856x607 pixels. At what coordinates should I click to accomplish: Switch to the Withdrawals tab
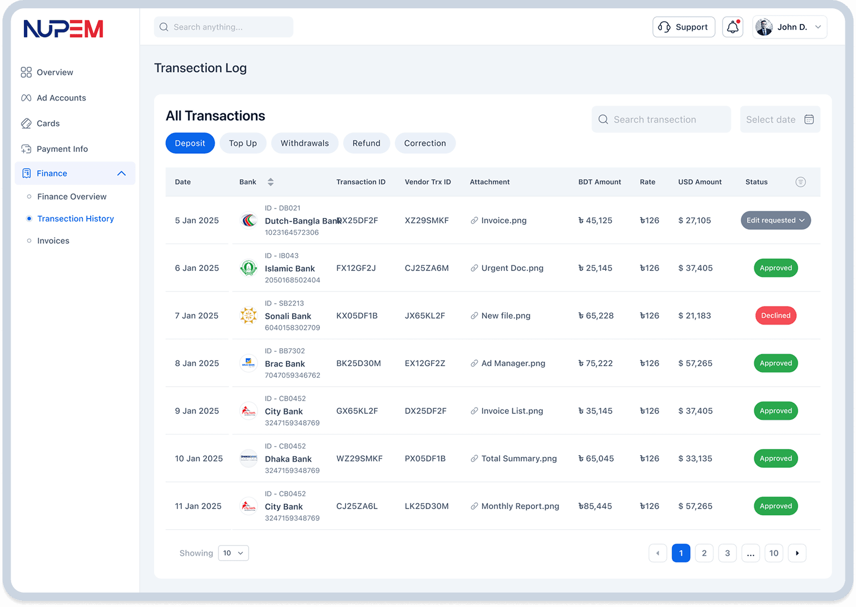304,143
